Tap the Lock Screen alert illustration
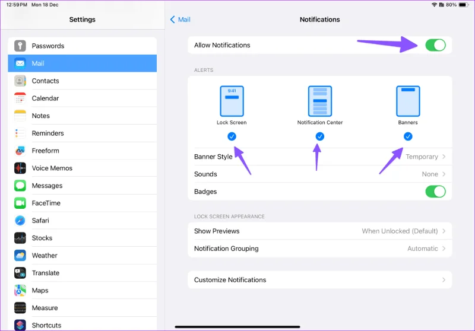Screen dimensions: 475x331 click(x=232, y=101)
